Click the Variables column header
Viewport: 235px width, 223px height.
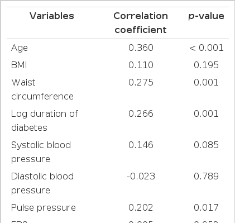[52, 16]
